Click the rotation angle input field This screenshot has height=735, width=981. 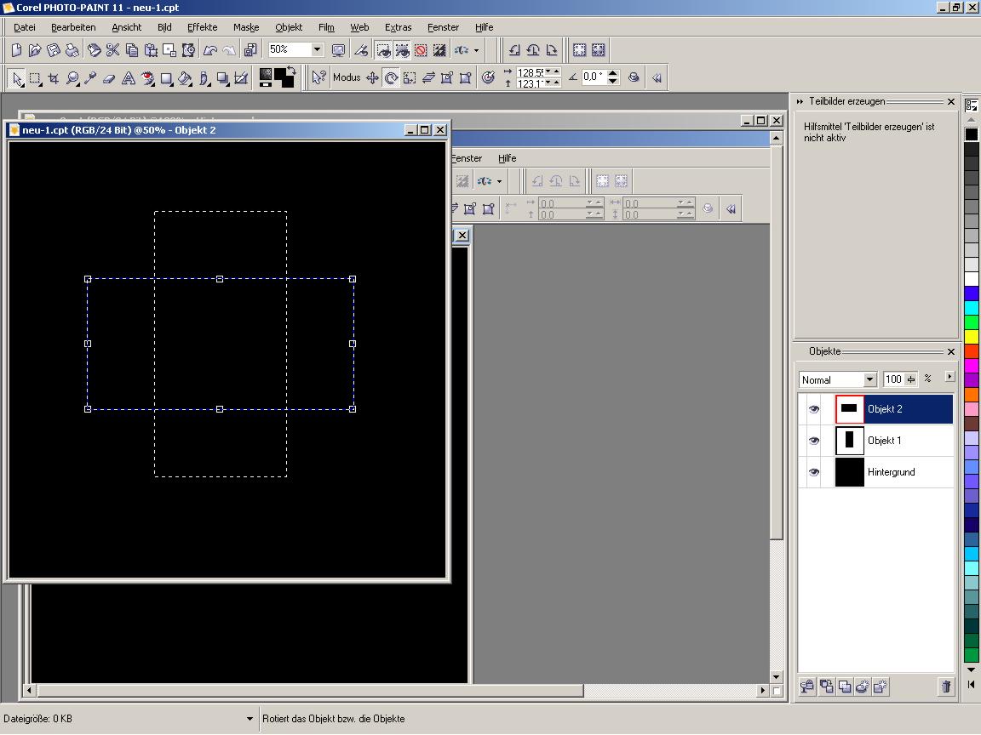pyautogui.click(x=593, y=77)
